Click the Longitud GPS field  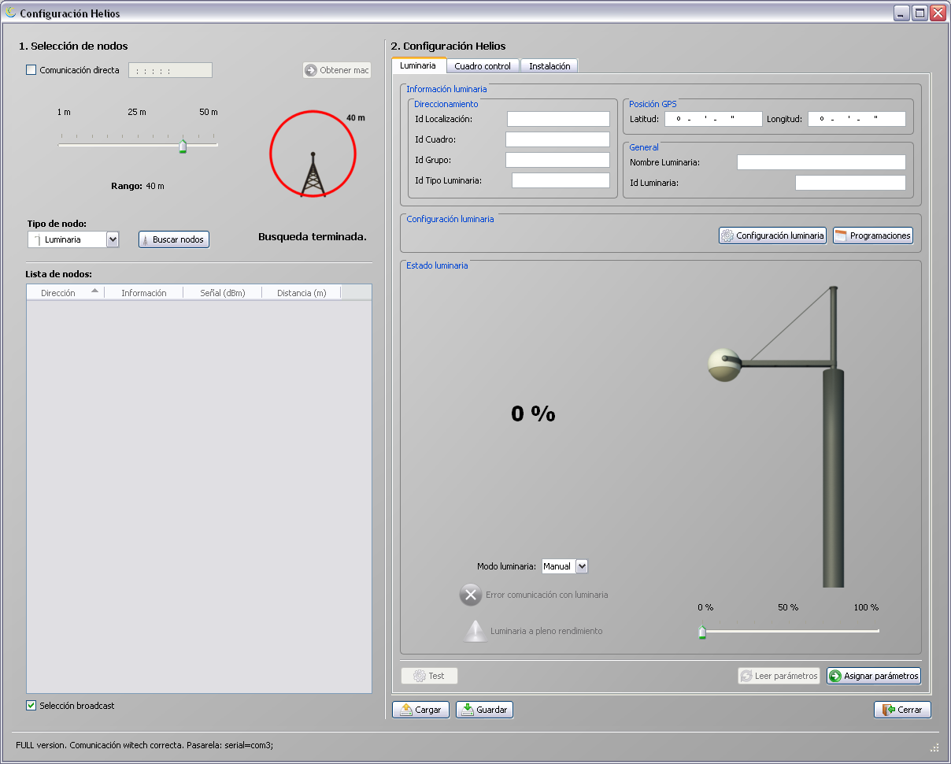(x=857, y=119)
